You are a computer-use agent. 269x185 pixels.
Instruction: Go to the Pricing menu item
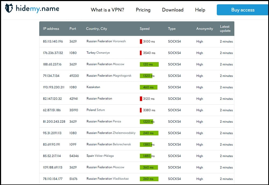point(143,10)
